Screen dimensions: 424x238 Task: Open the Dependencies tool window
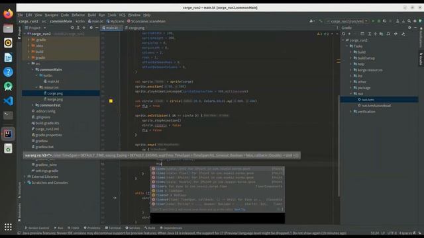[x=171, y=227]
